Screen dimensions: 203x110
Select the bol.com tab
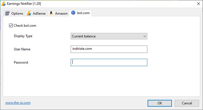[80, 13]
